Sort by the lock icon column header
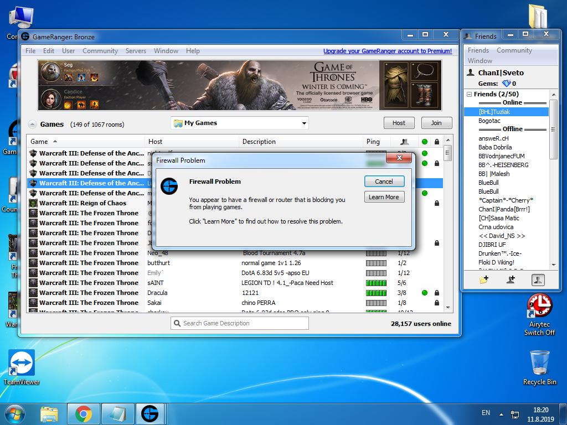The width and height of the screenshot is (567, 425). (437, 142)
